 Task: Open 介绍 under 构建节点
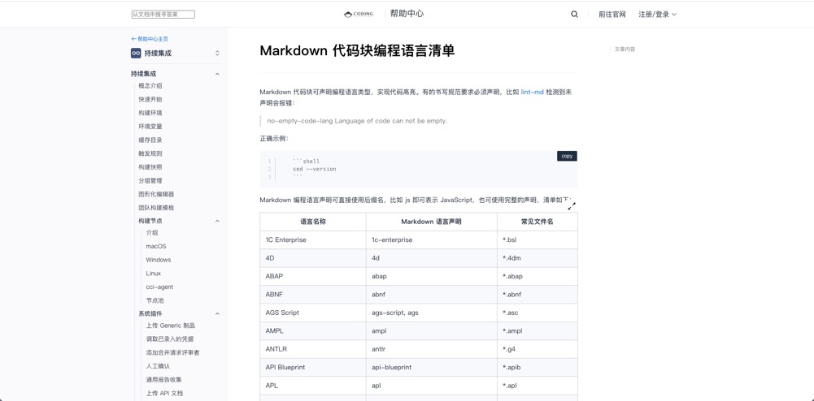click(151, 233)
